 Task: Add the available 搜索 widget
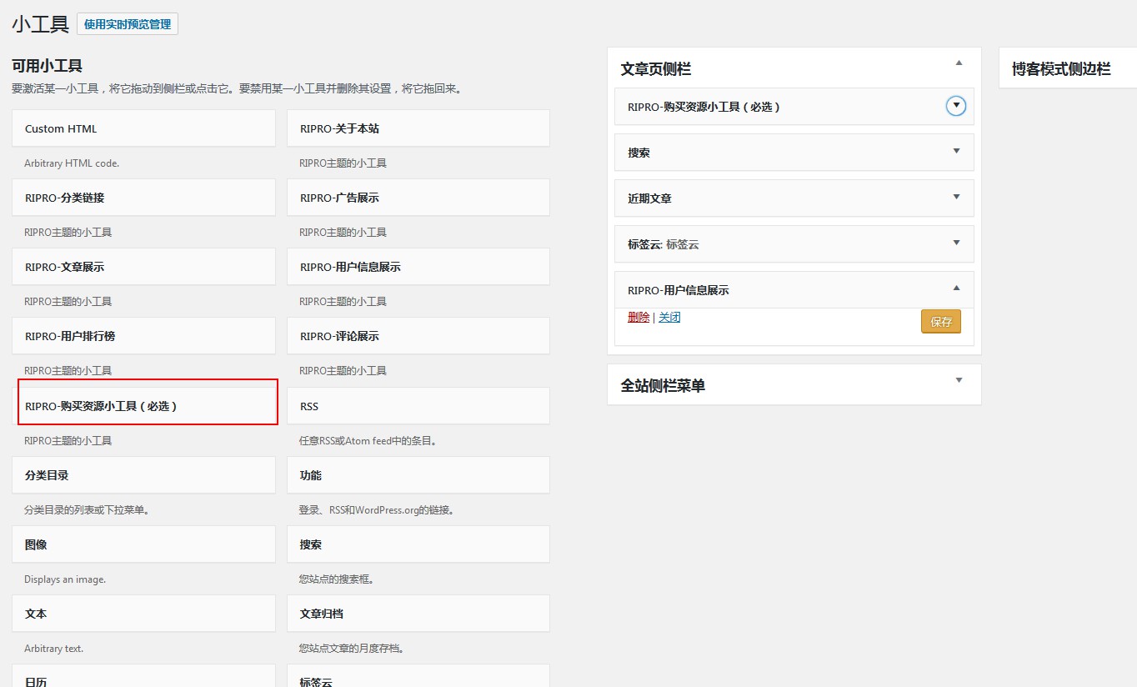(x=418, y=544)
